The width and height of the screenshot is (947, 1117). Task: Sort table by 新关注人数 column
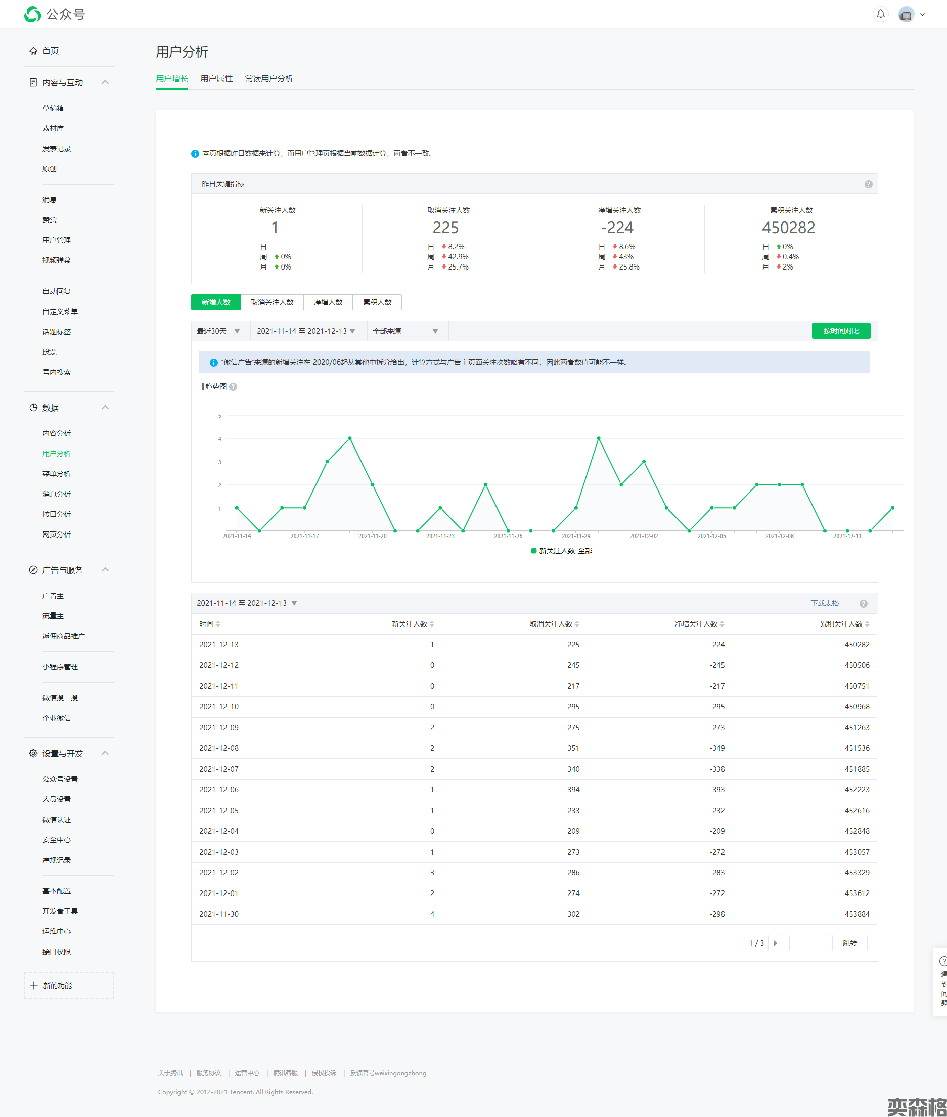(x=412, y=623)
